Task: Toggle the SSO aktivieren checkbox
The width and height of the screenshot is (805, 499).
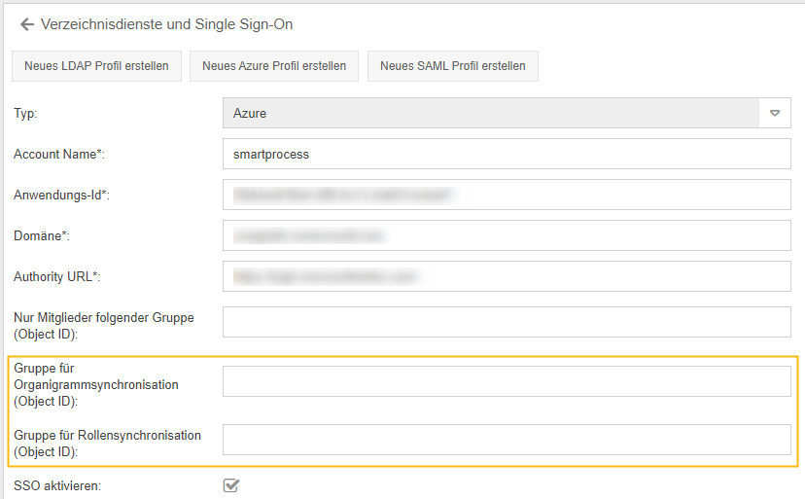Action: click(x=231, y=484)
